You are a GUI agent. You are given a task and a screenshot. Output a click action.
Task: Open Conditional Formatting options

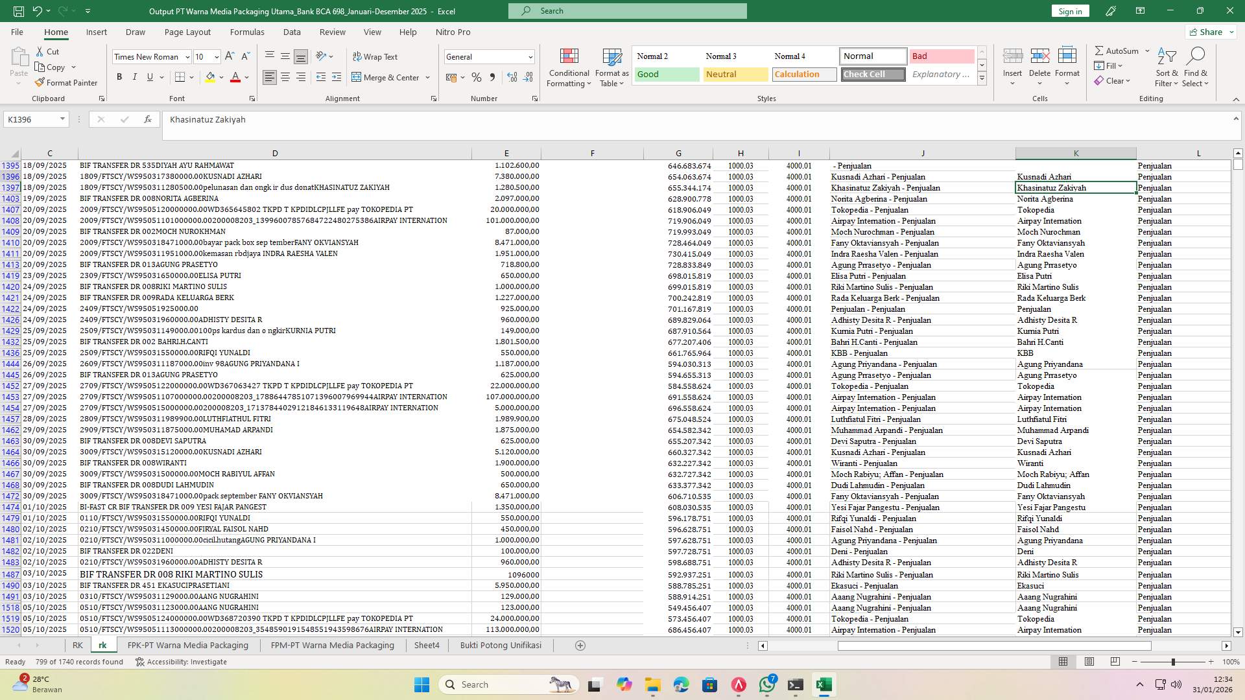(569, 67)
